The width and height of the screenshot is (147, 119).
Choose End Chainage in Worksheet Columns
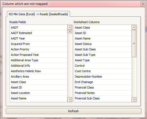103,82
